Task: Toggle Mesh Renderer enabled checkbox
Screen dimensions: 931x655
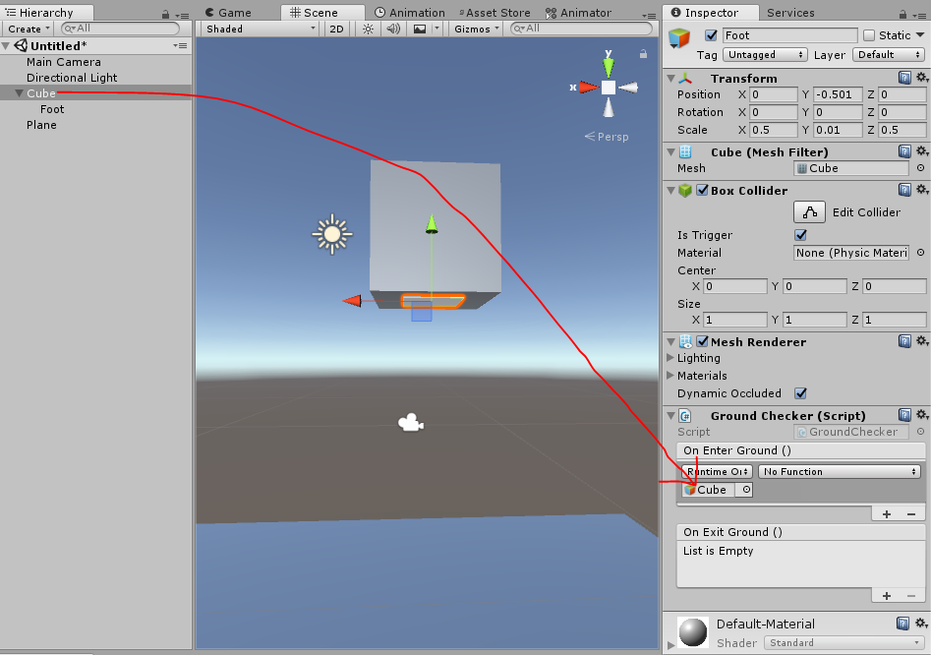Action: 702,341
